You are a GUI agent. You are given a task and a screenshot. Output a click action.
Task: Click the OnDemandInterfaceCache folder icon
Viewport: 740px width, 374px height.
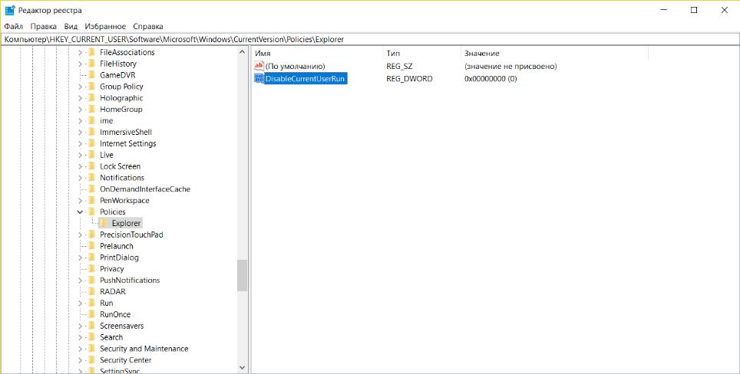point(92,189)
